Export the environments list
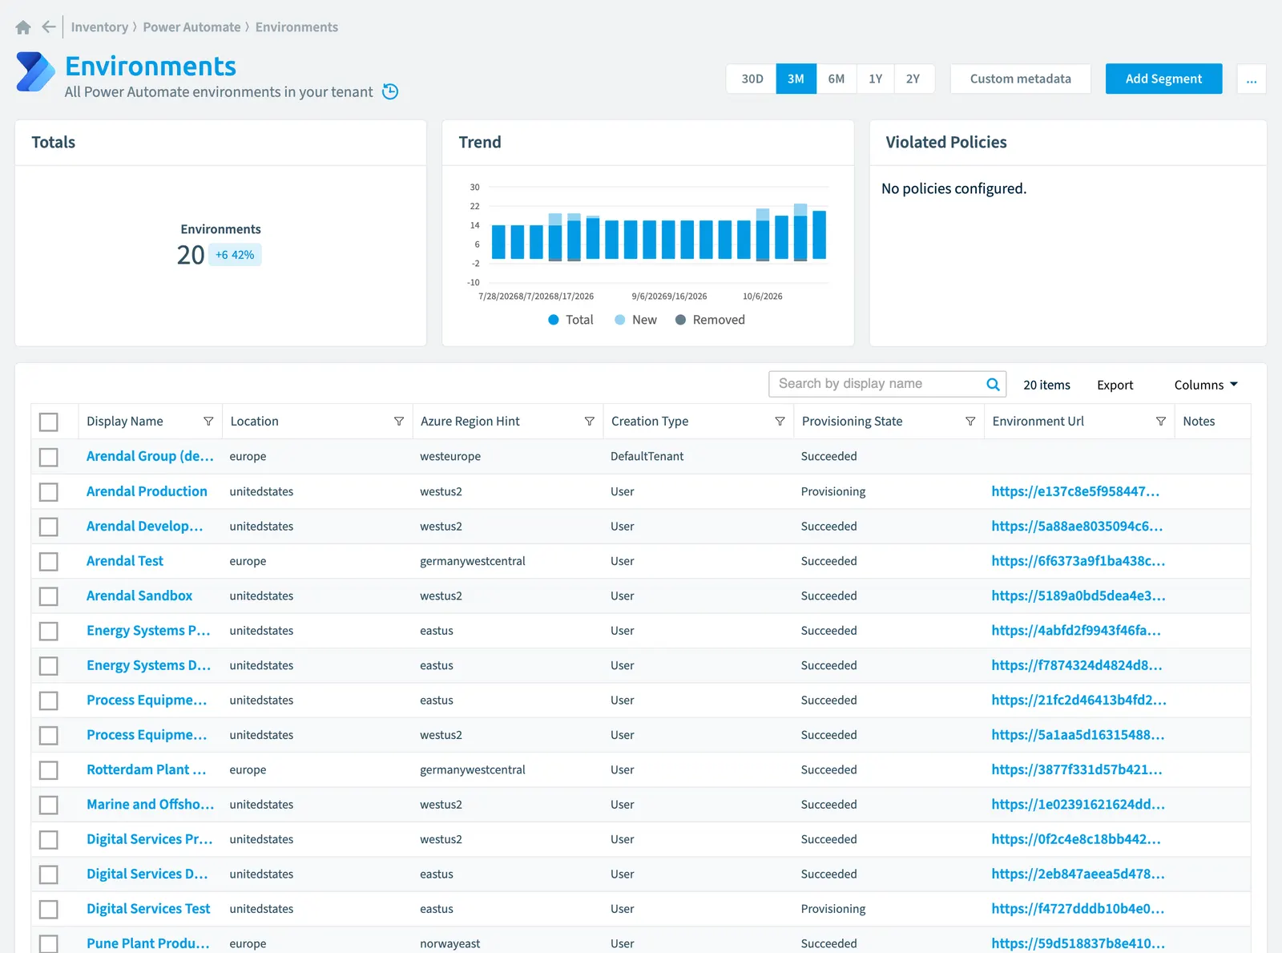This screenshot has width=1282, height=953. 1115,385
